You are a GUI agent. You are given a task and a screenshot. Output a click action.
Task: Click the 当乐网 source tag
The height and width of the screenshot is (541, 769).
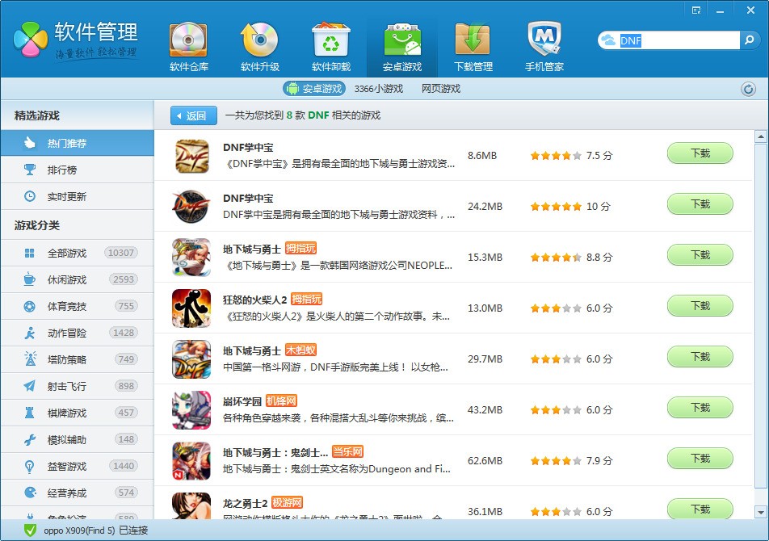pos(347,452)
